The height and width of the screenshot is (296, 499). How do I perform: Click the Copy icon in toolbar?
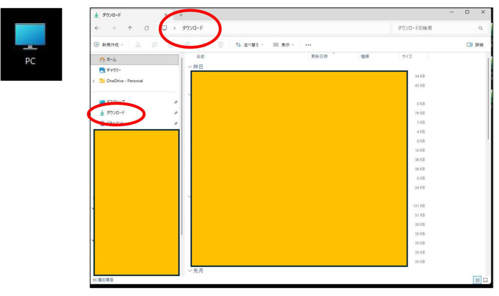click(154, 45)
